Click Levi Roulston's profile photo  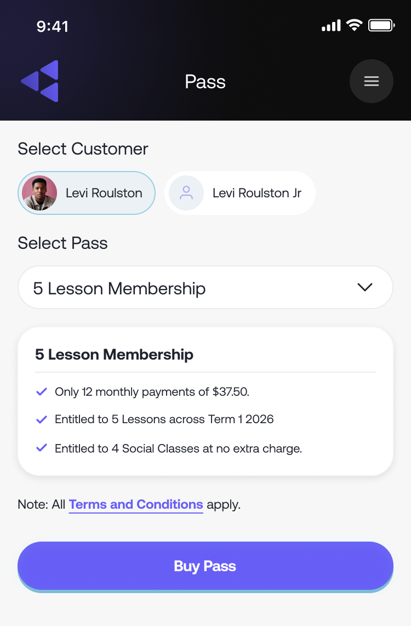pos(39,193)
